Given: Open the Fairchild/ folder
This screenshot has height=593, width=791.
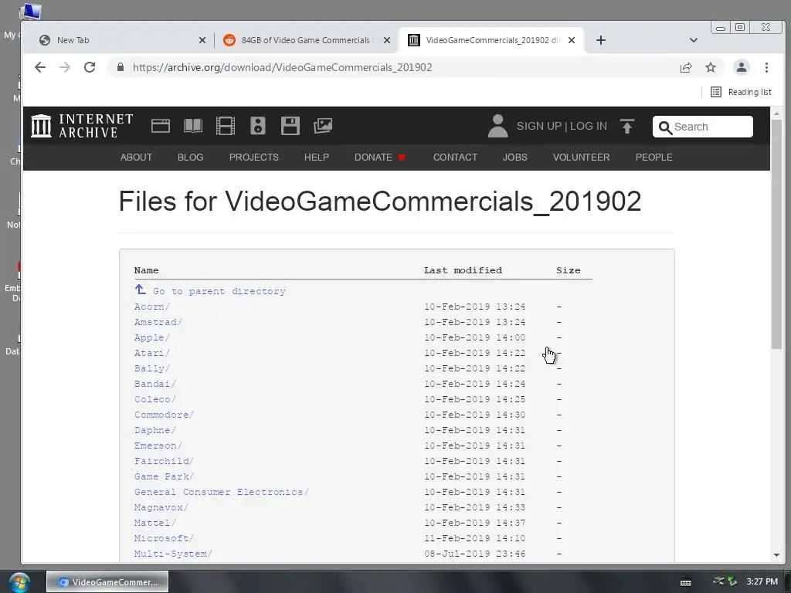Looking at the screenshot, I should click(x=164, y=461).
